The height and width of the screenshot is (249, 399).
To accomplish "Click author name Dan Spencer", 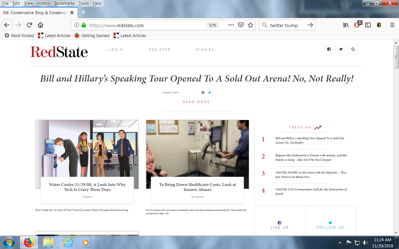I will 198,197.
